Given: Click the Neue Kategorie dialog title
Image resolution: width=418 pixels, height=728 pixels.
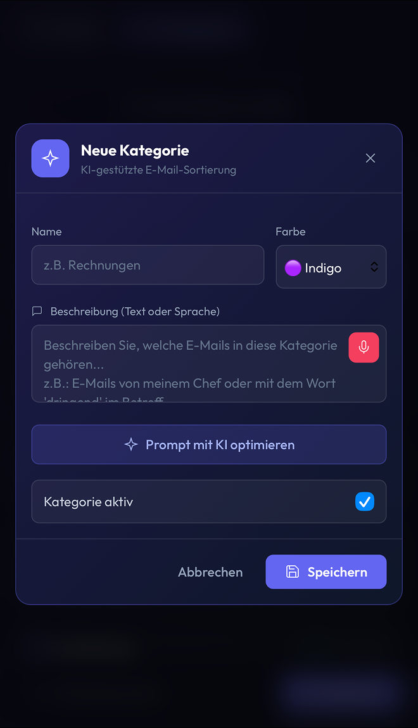Looking at the screenshot, I should (135, 151).
